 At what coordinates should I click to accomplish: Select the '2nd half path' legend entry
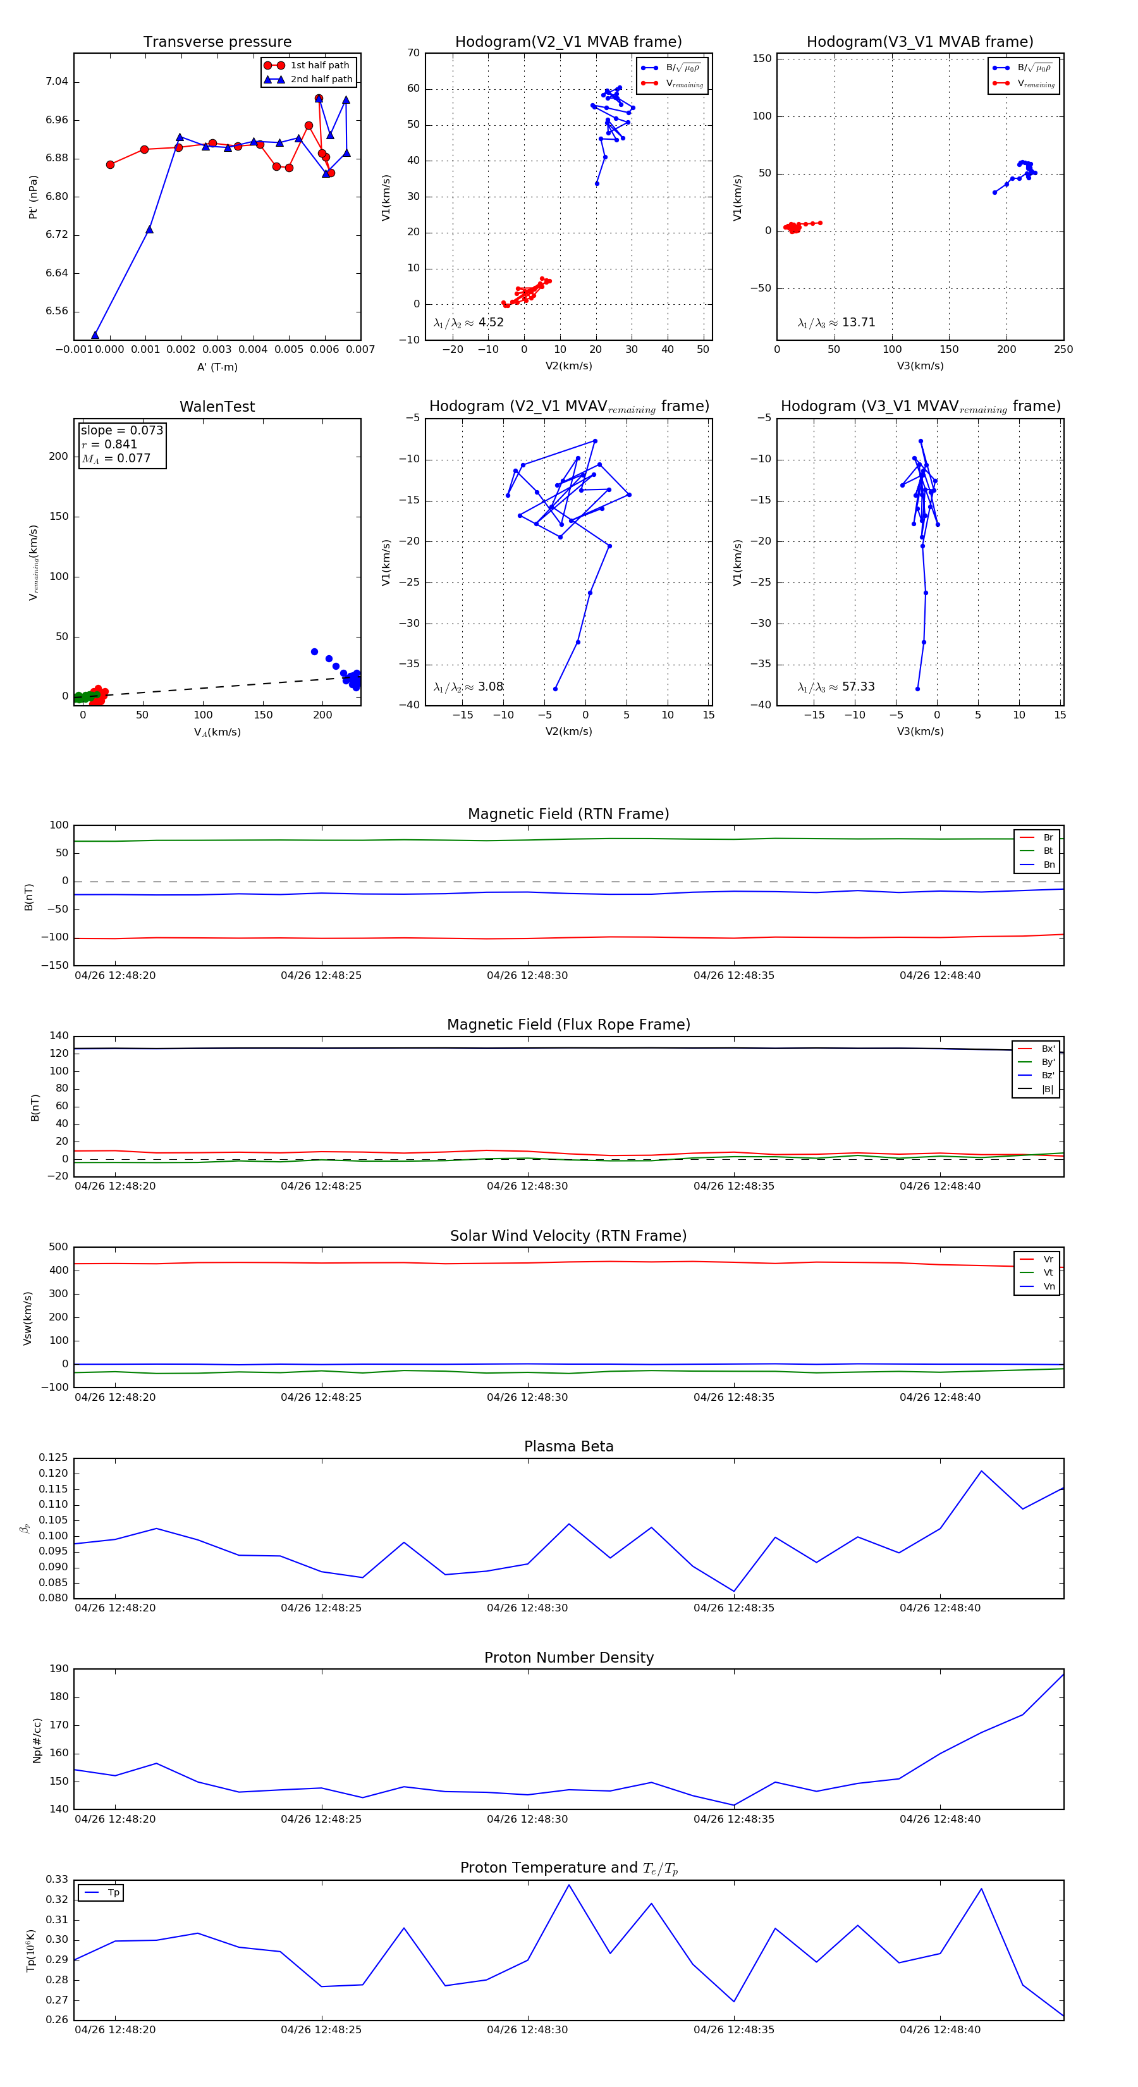pyautogui.click(x=309, y=80)
